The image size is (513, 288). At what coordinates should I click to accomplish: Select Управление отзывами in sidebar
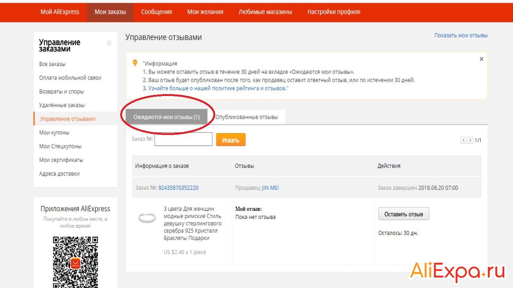(x=68, y=119)
